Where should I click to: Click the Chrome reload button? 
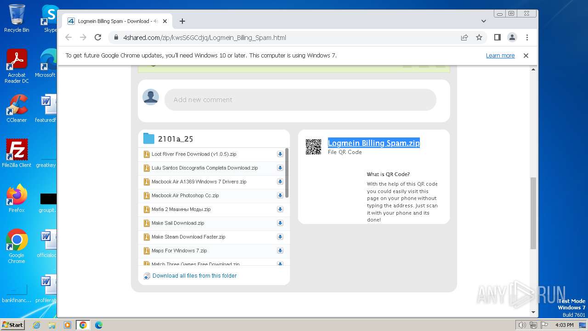(x=97, y=37)
